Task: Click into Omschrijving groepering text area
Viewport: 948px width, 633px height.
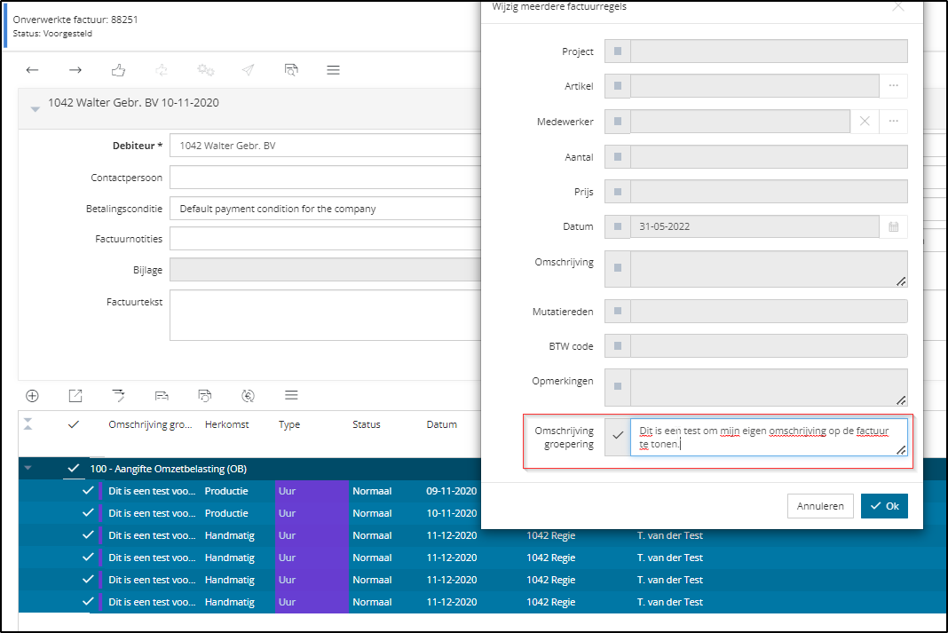Action: (769, 437)
